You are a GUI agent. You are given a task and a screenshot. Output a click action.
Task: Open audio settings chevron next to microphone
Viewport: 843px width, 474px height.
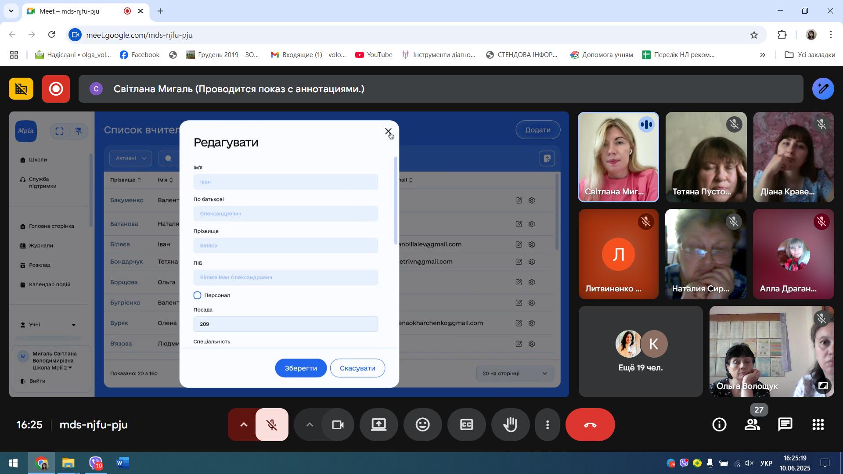244,425
